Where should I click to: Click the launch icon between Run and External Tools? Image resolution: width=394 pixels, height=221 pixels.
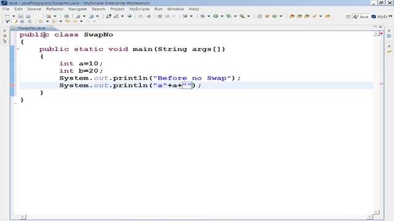228,16
